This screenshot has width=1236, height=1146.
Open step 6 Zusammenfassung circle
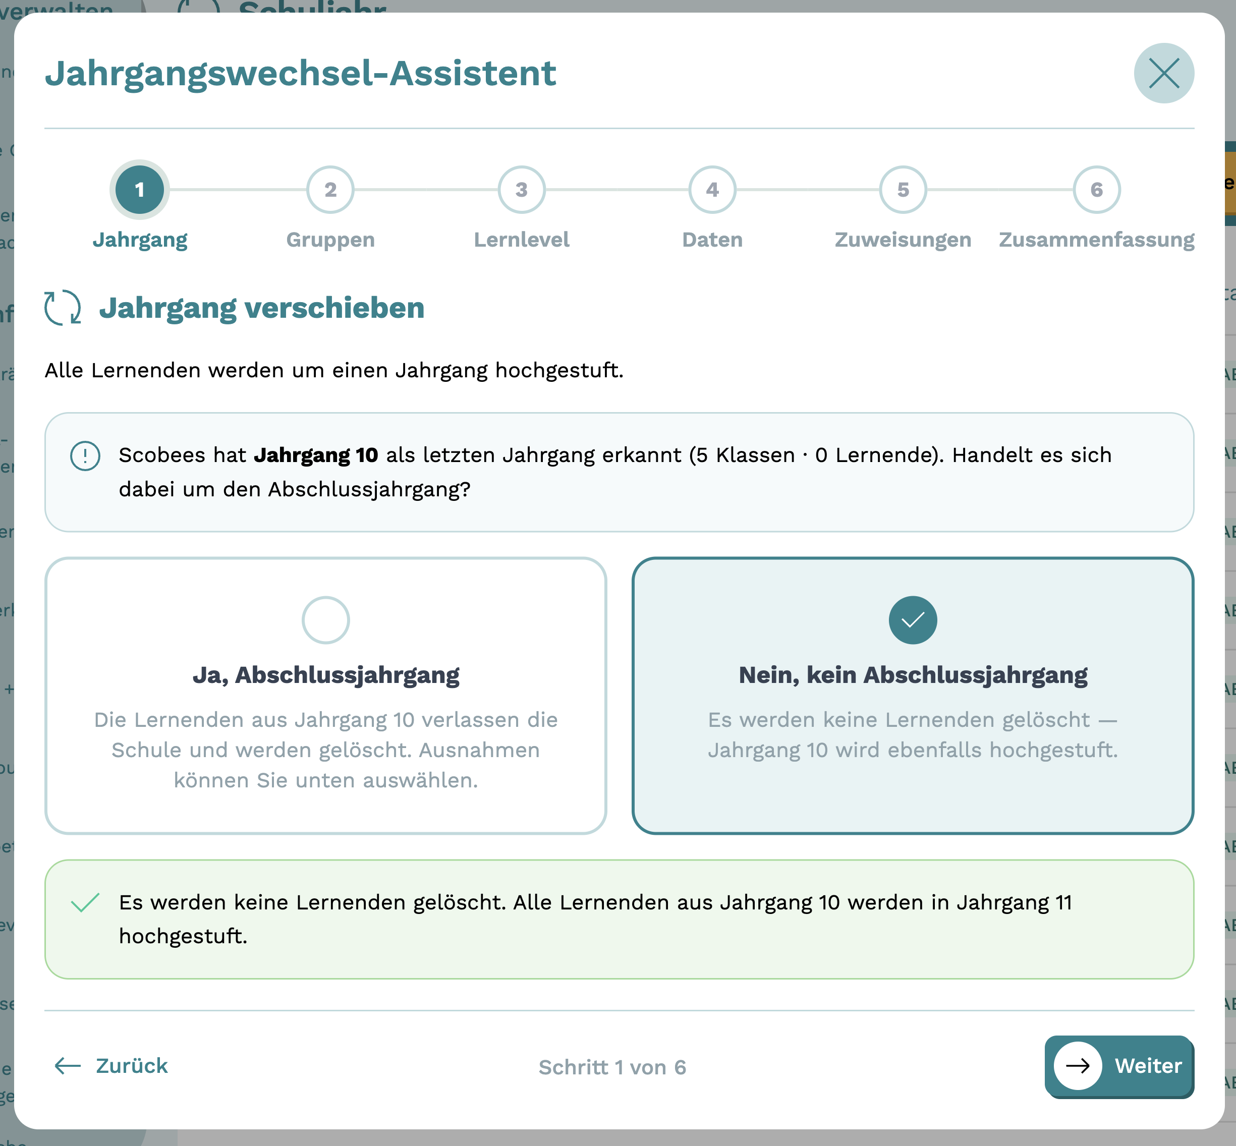tap(1096, 190)
